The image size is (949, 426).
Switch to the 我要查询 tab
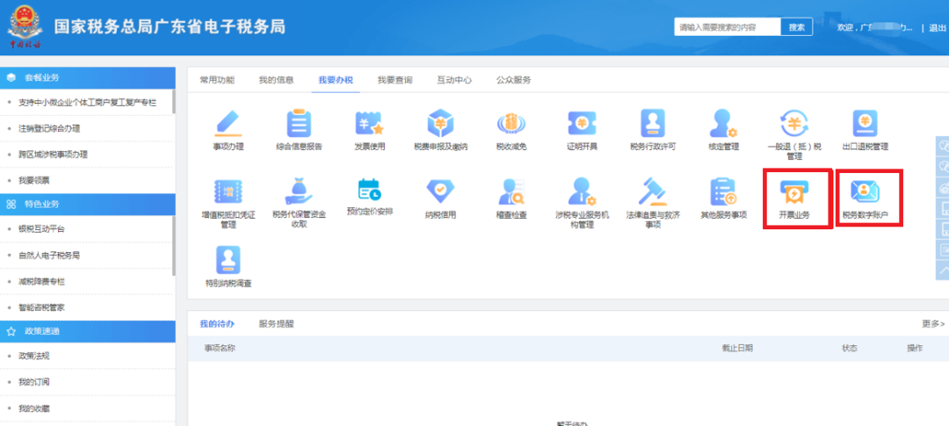(x=395, y=80)
